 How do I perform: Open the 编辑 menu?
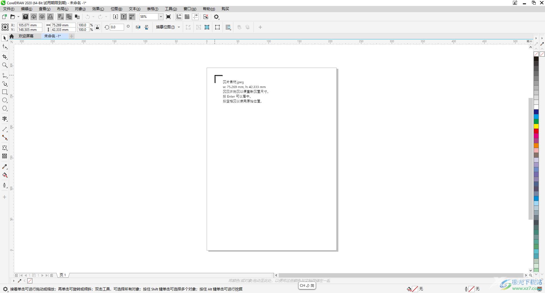(x=27, y=9)
